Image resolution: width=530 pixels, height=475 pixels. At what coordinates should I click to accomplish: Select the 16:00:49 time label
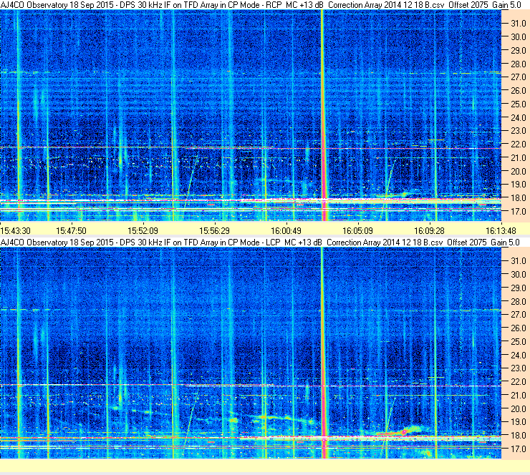[286, 231]
